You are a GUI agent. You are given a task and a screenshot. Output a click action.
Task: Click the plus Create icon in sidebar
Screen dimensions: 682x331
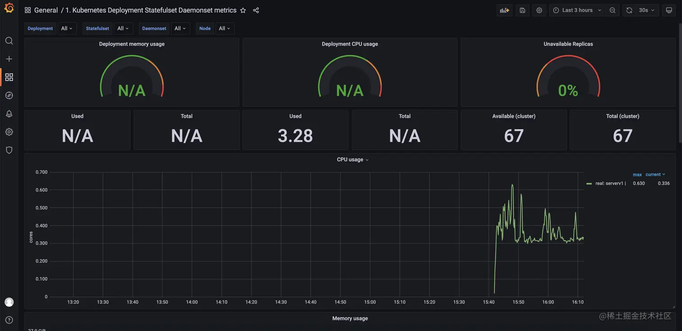coord(9,59)
